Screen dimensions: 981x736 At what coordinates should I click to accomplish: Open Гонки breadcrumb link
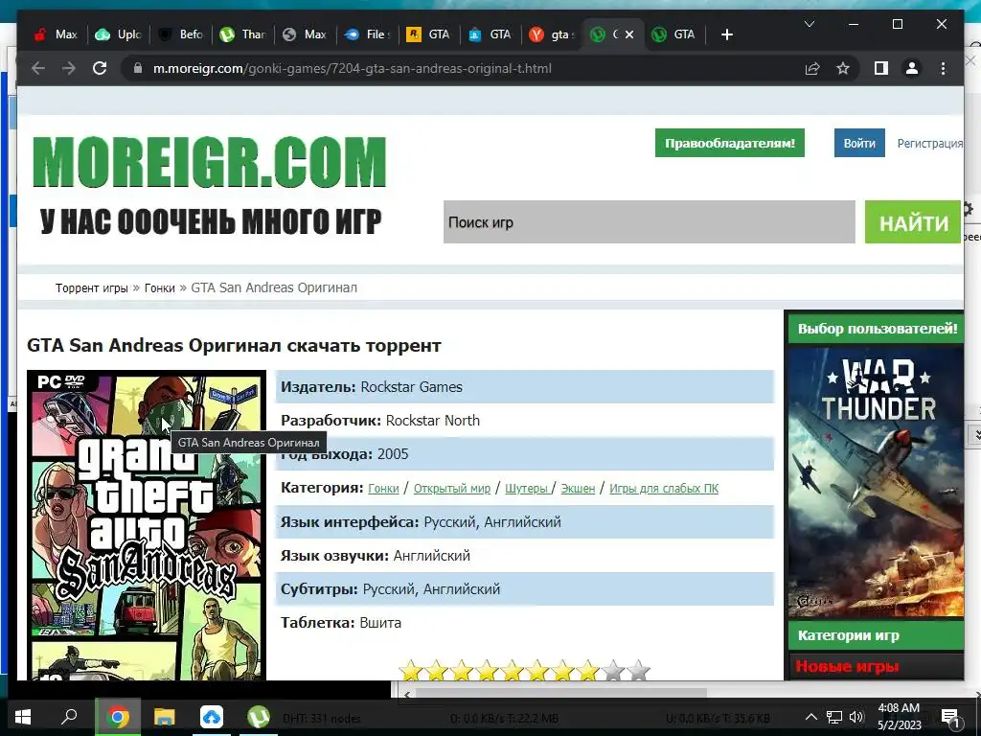pyautogui.click(x=160, y=287)
